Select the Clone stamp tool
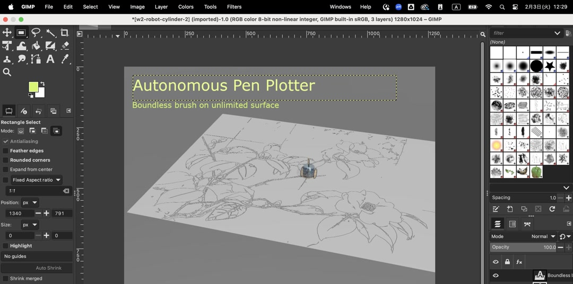The height and width of the screenshot is (284, 573). point(7,59)
